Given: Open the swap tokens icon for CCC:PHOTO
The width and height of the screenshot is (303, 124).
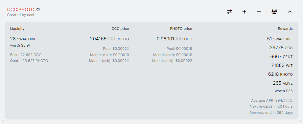Looking at the screenshot, I should [x=229, y=12].
